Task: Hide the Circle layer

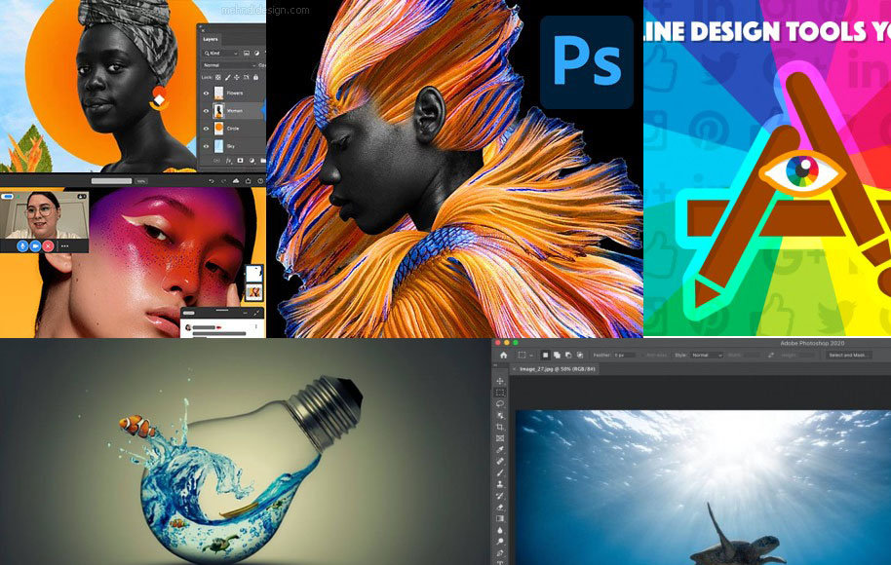Action: click(x=207, y=129)
